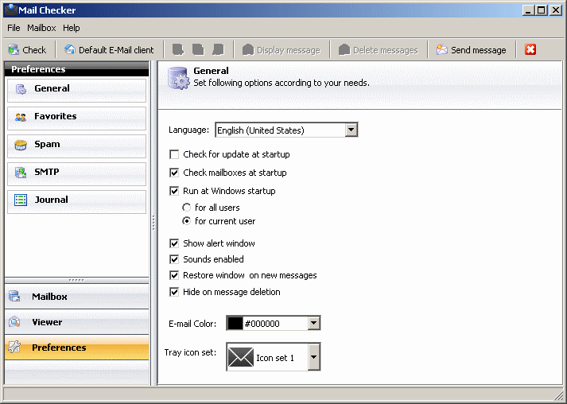Click the red X stop icon in toolbar

click(x=530, y=49)
